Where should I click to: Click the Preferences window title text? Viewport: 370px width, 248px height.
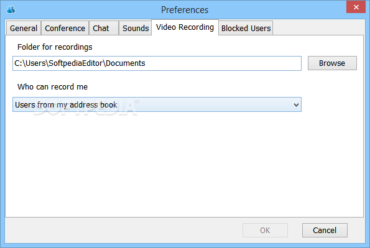click(185, 10)
